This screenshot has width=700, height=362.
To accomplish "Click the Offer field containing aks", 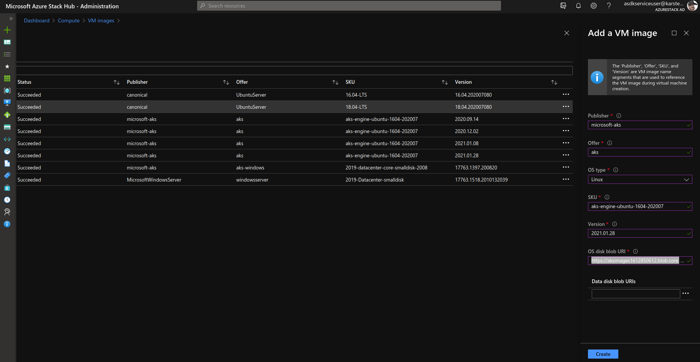I will [x=640, y=152].
